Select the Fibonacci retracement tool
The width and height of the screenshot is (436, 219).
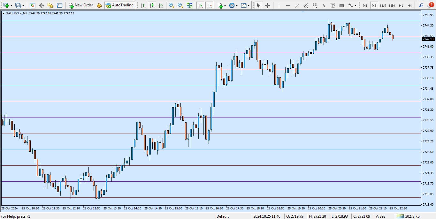pos(315,5)
